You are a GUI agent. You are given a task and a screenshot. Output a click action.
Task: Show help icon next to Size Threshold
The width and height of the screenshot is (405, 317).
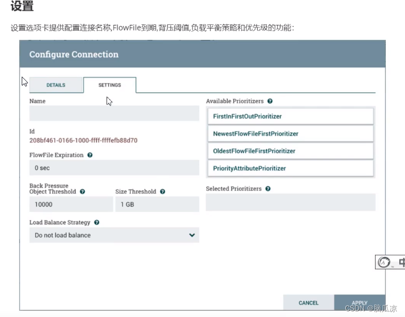click(162, 192)
